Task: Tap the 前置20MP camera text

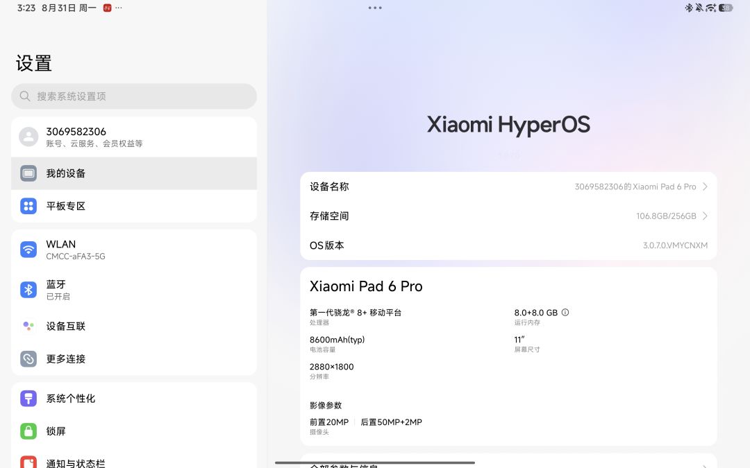Action: (x=329, y=422)
